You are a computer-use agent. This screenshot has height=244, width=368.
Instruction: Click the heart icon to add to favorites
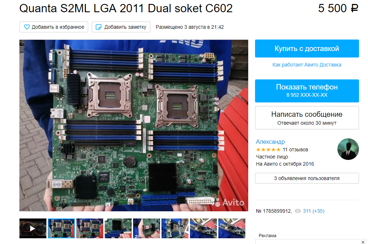pos(27,27)
